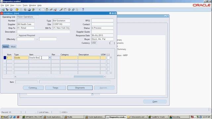The height and width of the screenshot is (119, 212).
Task: Click the items grid scroll down arrow
Action: [111, 73]
